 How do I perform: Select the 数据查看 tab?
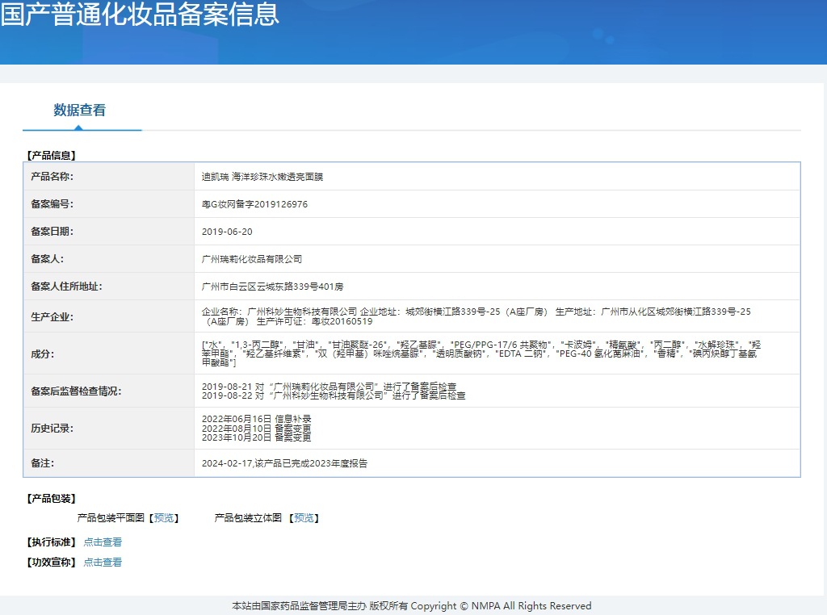click(x=80, y=110)
